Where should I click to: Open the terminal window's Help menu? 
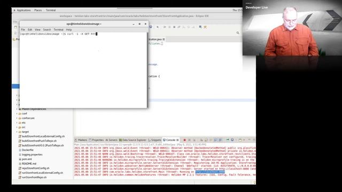69,30
